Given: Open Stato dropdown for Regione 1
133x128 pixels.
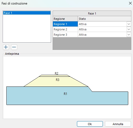Looking at the screenshot, I should pos(129,24).
